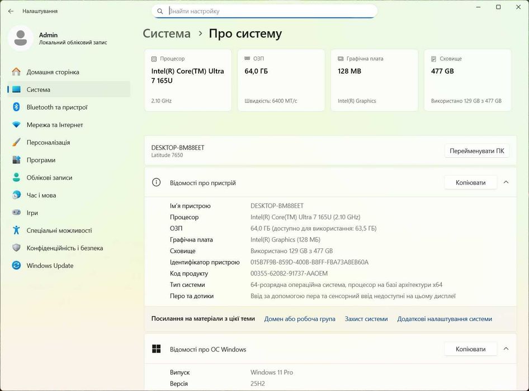This screenshot has width=529, height=391.
Task: Click the device ID 015B7F9B-859D-400B-B8FF-FBA73A8EB60A
Action: [x=309, y=262]
